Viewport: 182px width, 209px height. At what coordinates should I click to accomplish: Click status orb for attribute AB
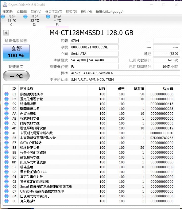click(6, 118)
